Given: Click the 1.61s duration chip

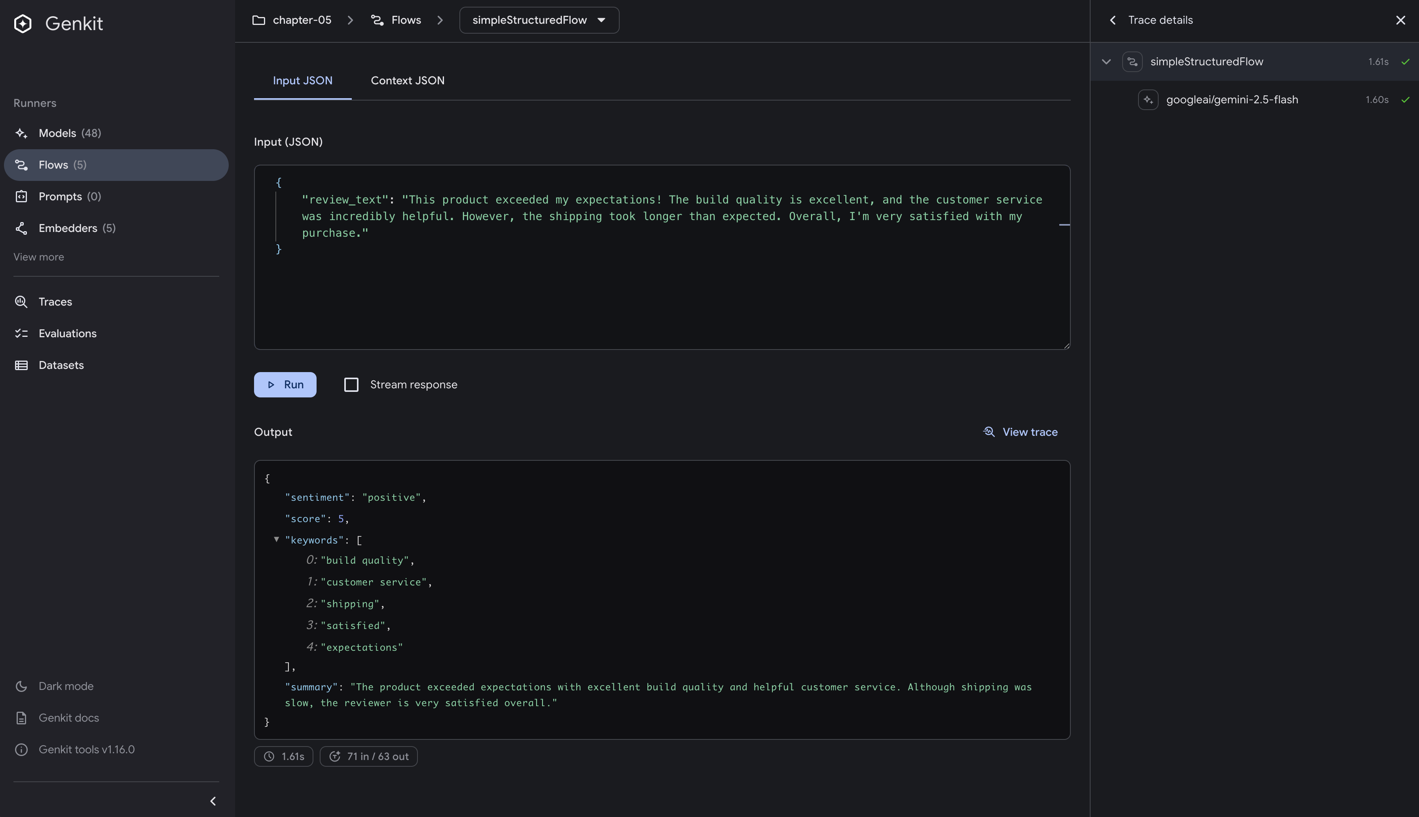Looking at the screenshot, I should [283, 756].
